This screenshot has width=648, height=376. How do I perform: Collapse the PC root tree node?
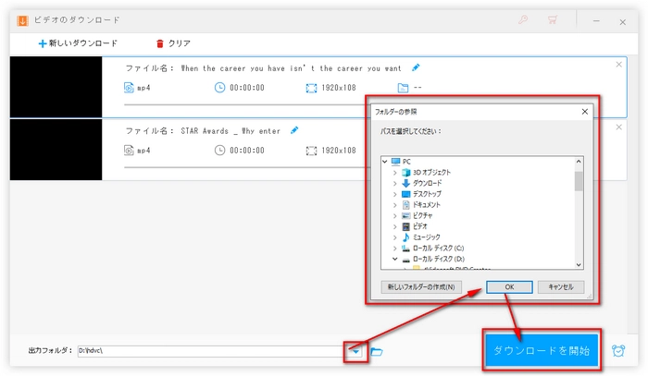pyautogui.click(x=386, y=161)
